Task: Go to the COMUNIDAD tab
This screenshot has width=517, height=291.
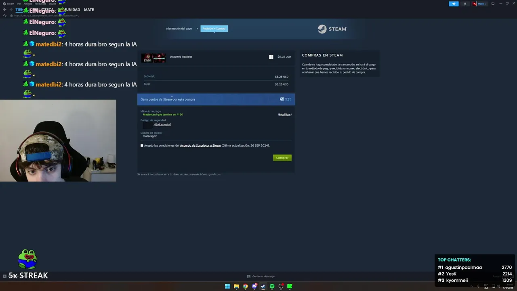Action: (69, 10)
